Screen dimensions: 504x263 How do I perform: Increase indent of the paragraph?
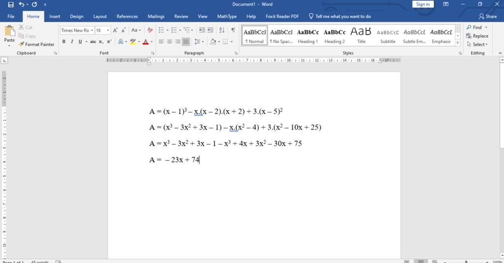click(210, 30)
